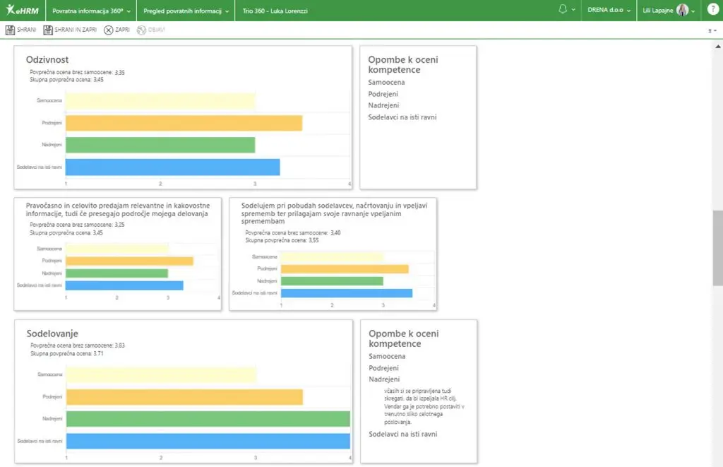723x467 pixels.
Task: Click the vertical scrollbar thumb
Action: [717, 248]
